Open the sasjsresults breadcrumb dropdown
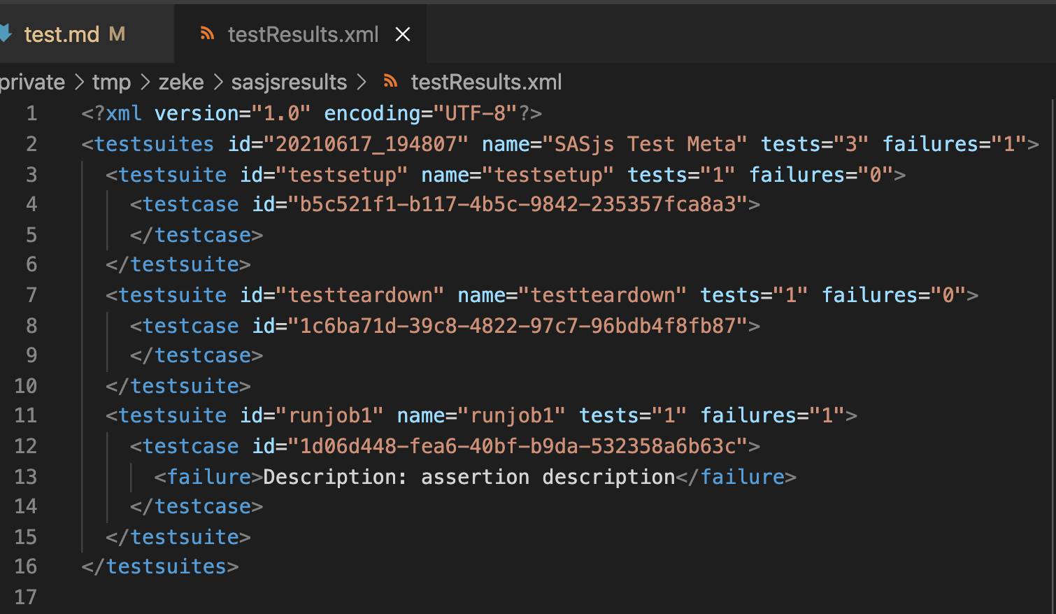 tap(289, 82)
